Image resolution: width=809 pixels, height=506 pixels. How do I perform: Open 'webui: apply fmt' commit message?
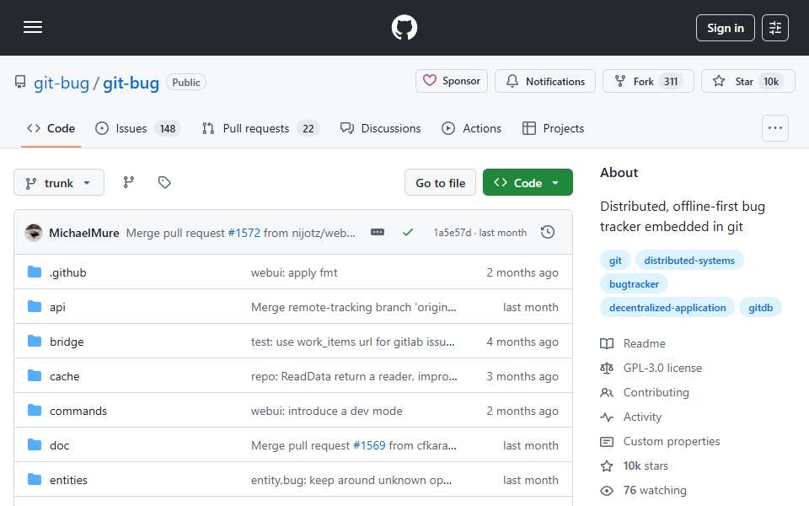coord(294,272)
